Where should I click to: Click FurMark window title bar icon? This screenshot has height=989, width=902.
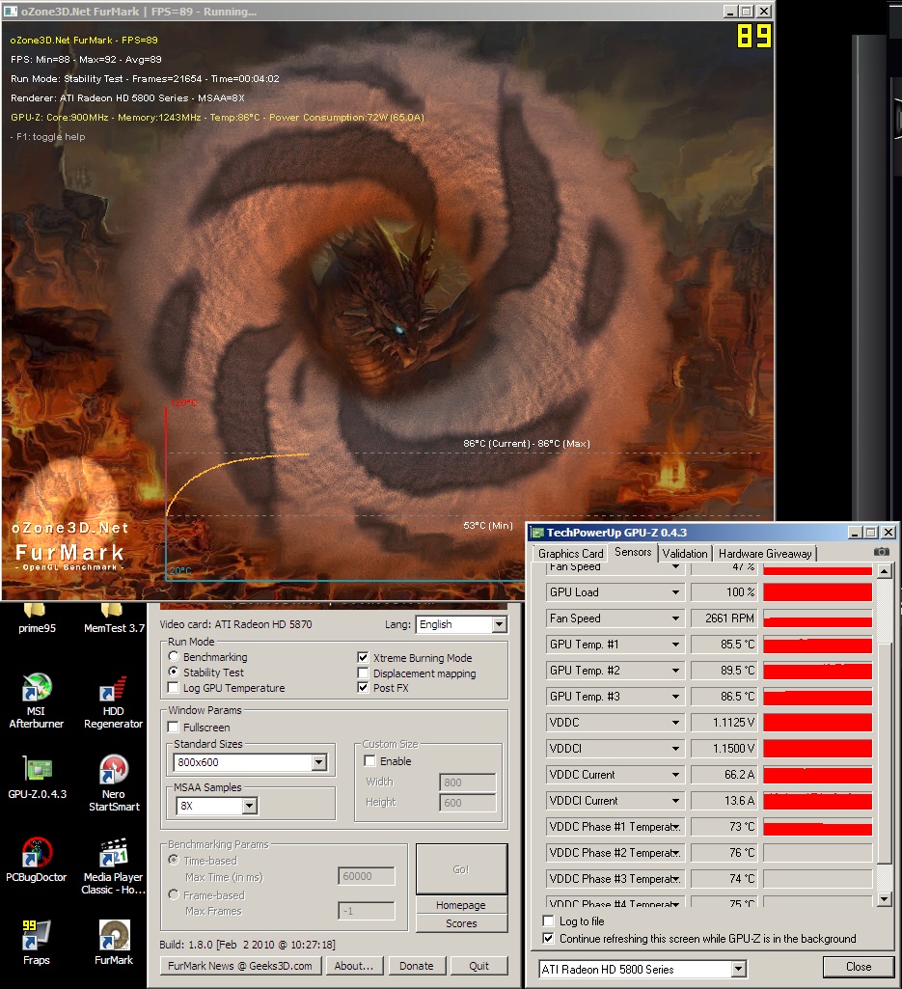coord(11,12)
